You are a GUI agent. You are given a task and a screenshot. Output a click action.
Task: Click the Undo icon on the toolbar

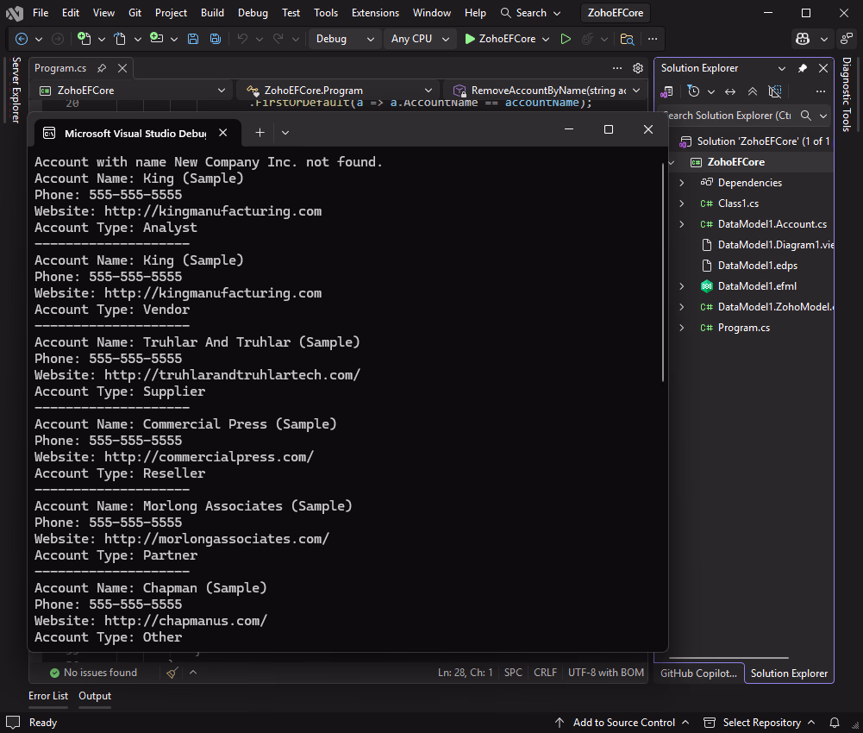point(242,39)
